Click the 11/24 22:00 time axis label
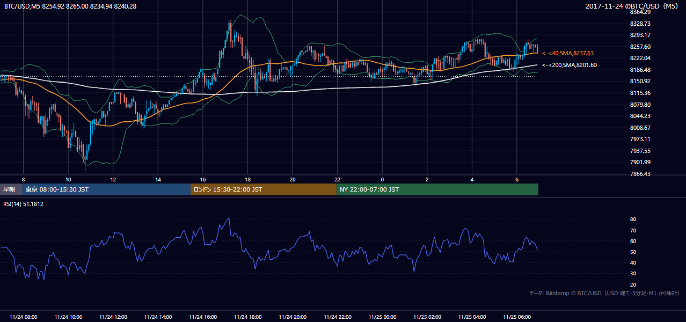 [337, 317]
